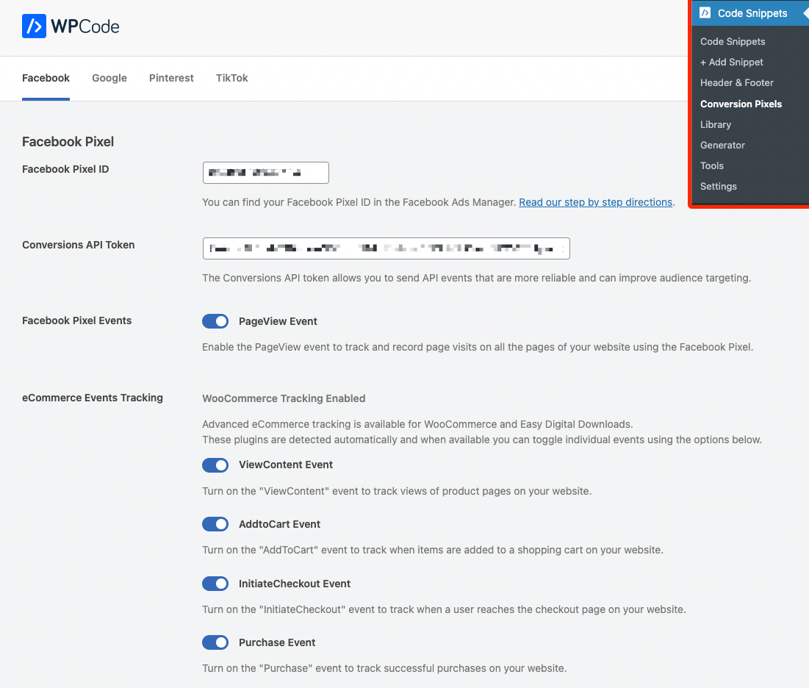The width and height of the screenshot is (809, 688).
Task: Click the WPCode logo icon
Action: click(x=34, y=26)
